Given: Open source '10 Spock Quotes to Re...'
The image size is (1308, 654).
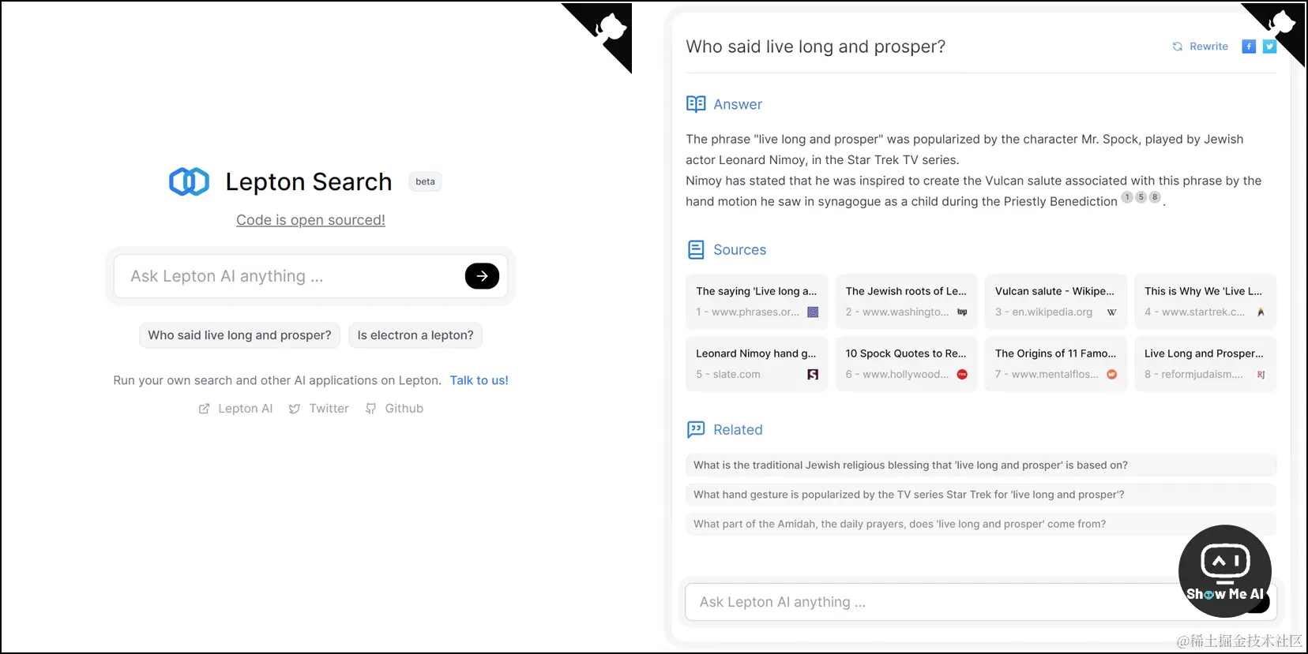Looking at the screenshot, I should tap(907, 364).
